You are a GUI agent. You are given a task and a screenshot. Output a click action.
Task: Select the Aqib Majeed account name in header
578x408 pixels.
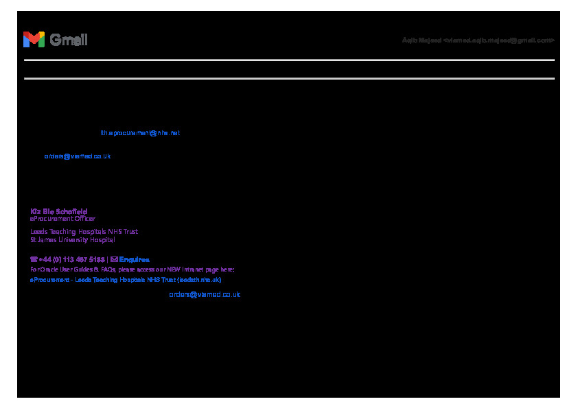[421, 40]
